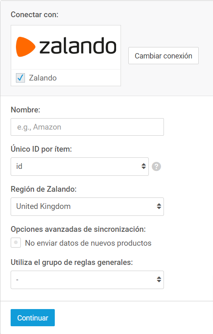Toggle the Zalando connection checkbox
Image resolution: width=213 pixels, height=334 pixels.
pos(20,78)
